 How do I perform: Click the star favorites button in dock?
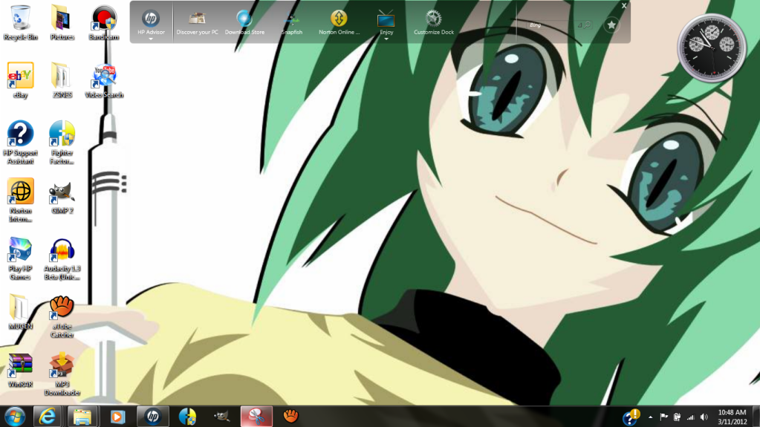coord(611,25)
